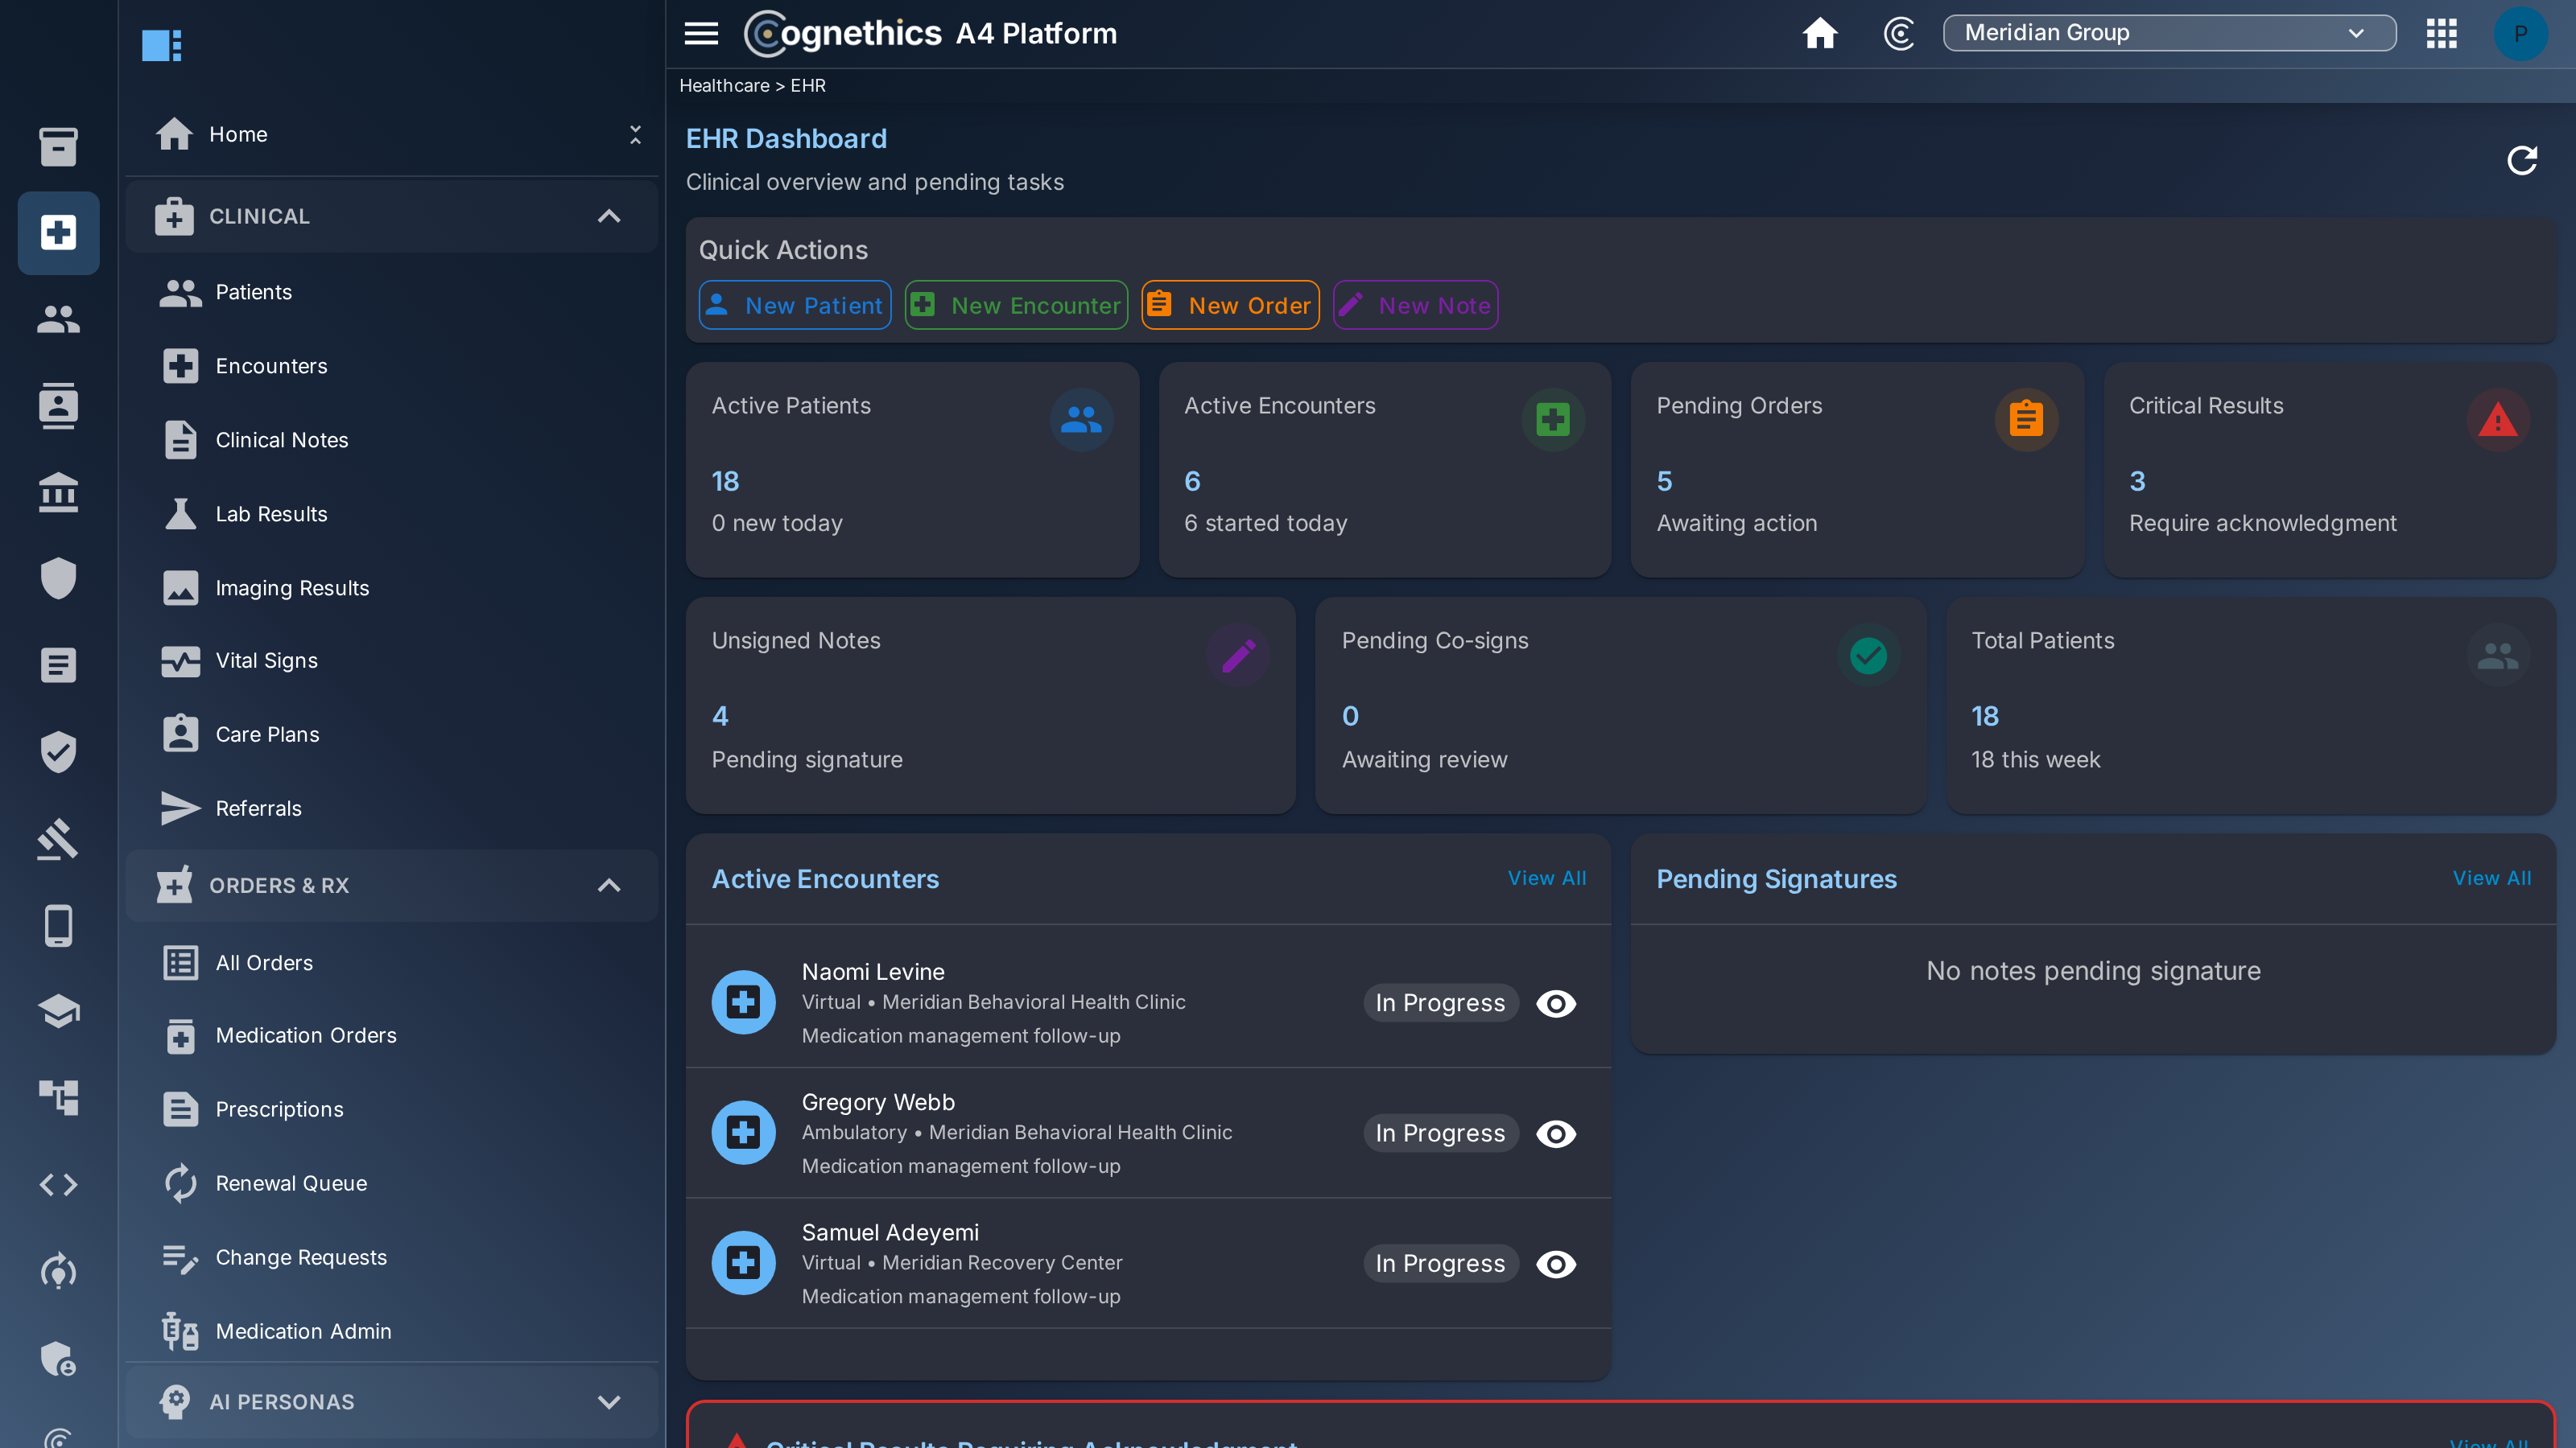Collapse the menu using arrows beside Home

[635, 134]
